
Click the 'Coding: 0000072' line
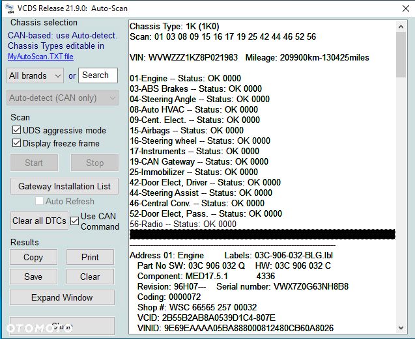169,297
